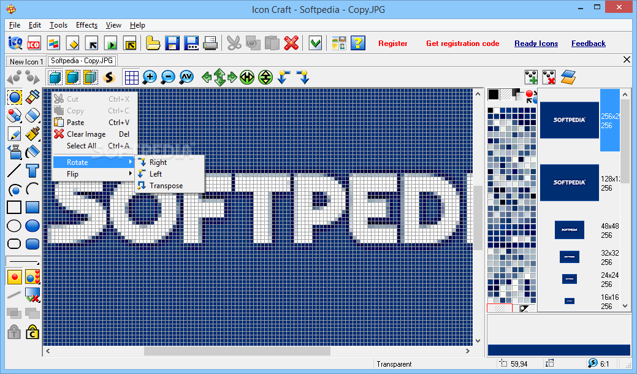Click the vertical flip circle icon
637x374 pixels.
265,77
